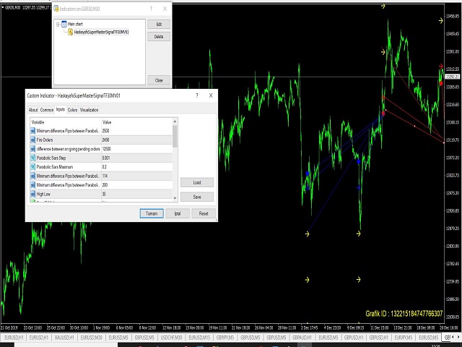Screen dimensions: 462x347
Task: Click the Fix Orders variable name
Action: tap(45, 140)
